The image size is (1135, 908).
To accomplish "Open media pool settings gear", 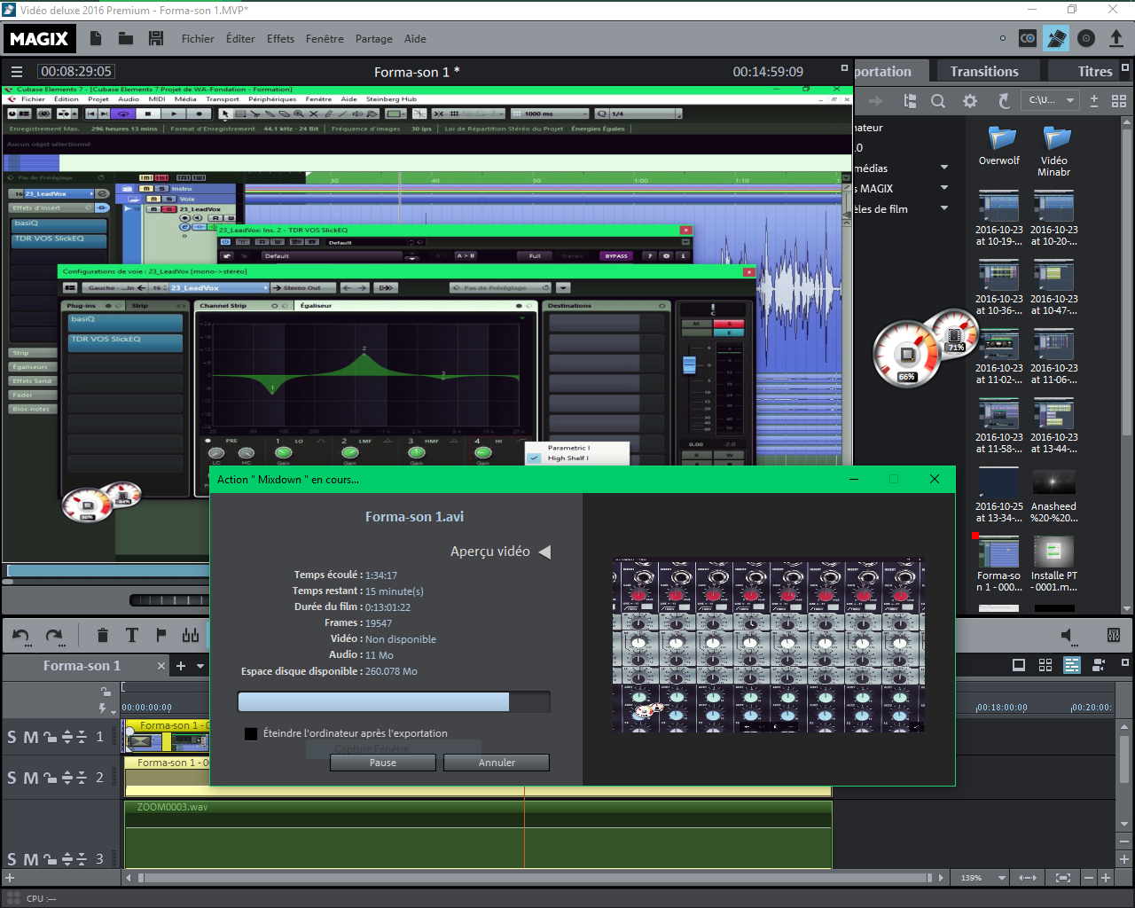I will click(970, 101).
